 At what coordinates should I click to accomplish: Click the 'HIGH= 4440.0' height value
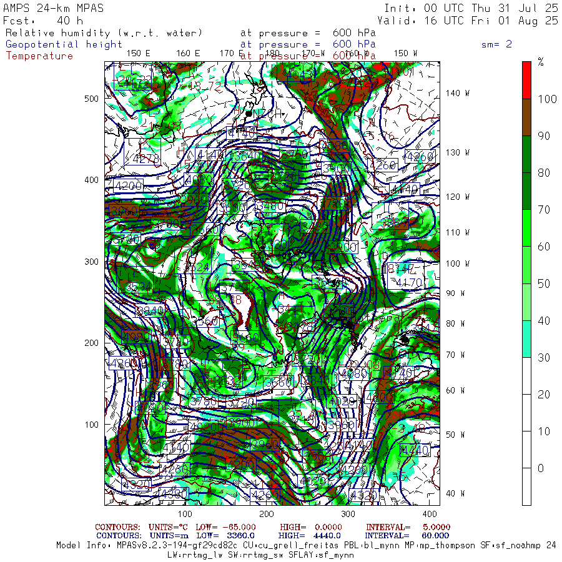coord(309,536)
